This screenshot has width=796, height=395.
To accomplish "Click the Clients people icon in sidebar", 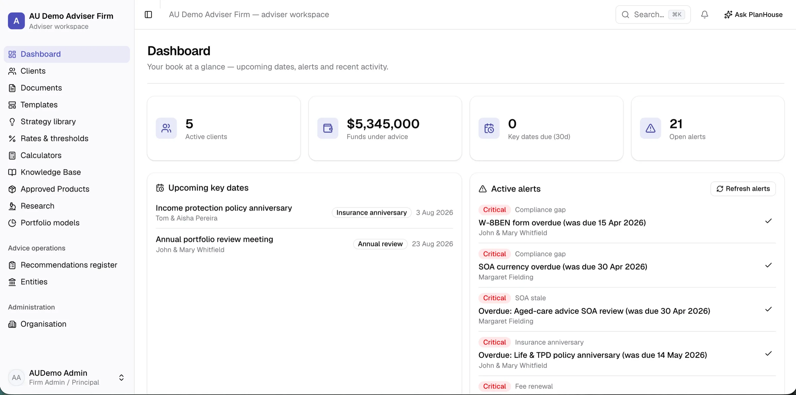I will (12, 71).
